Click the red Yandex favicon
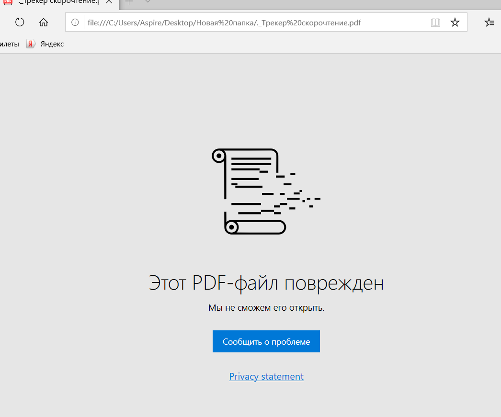The height and width of the screenshot is (417, 501). [x=31, y=44]
